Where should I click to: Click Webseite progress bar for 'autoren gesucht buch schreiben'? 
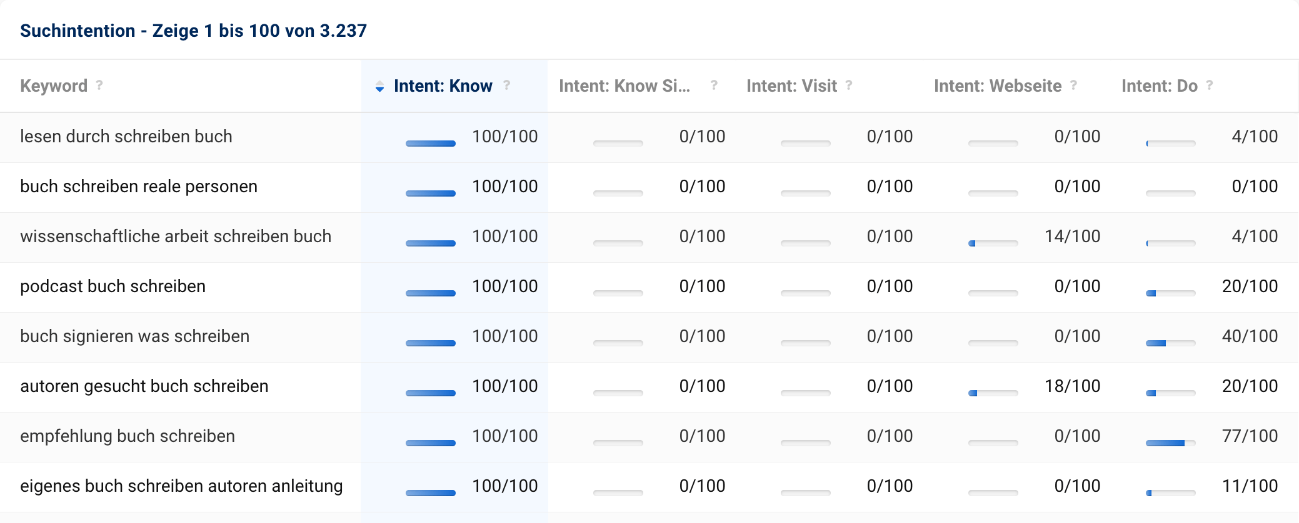(993, 393)
